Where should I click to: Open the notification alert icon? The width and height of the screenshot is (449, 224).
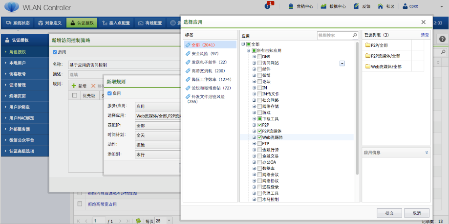click(x=267, y=6)
